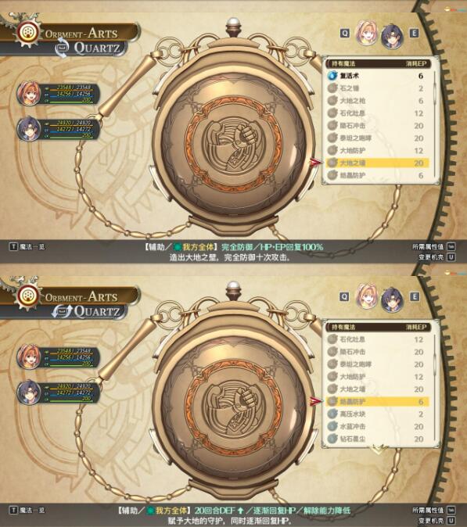467x527 pixels.
Task: Expand list with the down chevron below 钻石星尘
Action: [x=379, y=448]
